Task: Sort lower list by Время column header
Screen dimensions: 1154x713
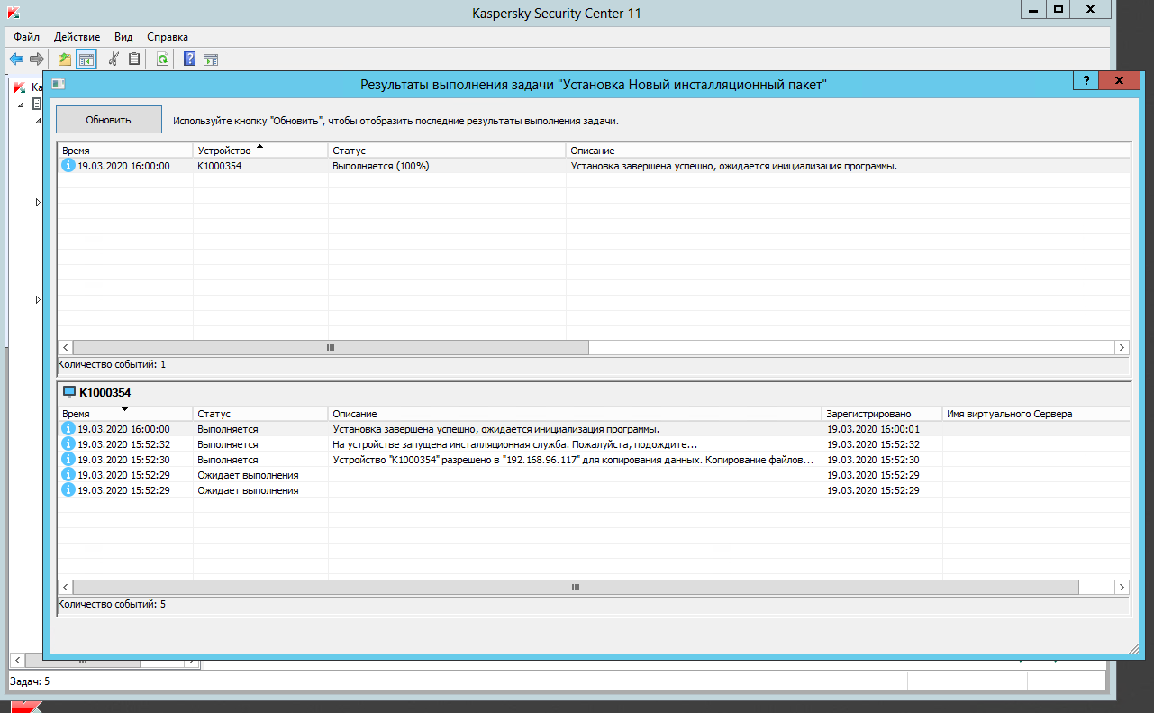Action: point(125,413)
